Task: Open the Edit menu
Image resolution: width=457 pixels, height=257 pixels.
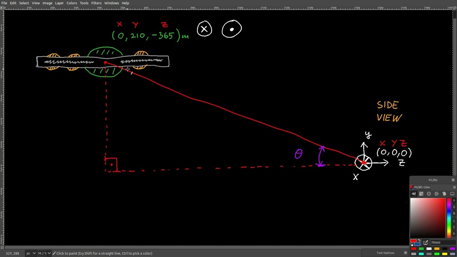Action: (x=13, y=3)
